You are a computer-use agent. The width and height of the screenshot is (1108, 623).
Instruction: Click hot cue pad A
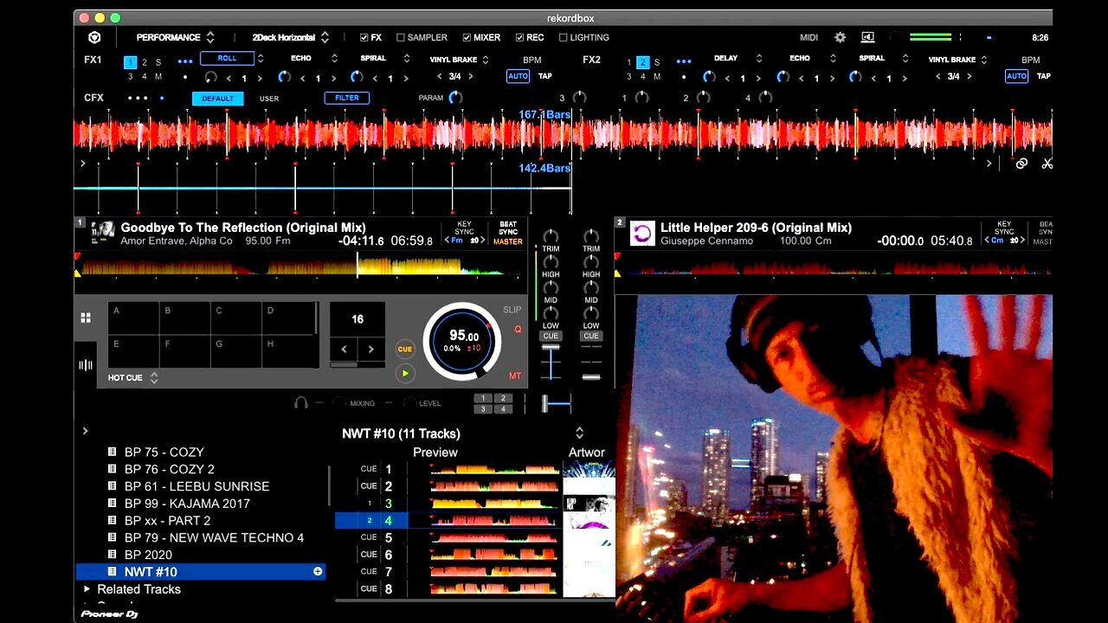133,318
